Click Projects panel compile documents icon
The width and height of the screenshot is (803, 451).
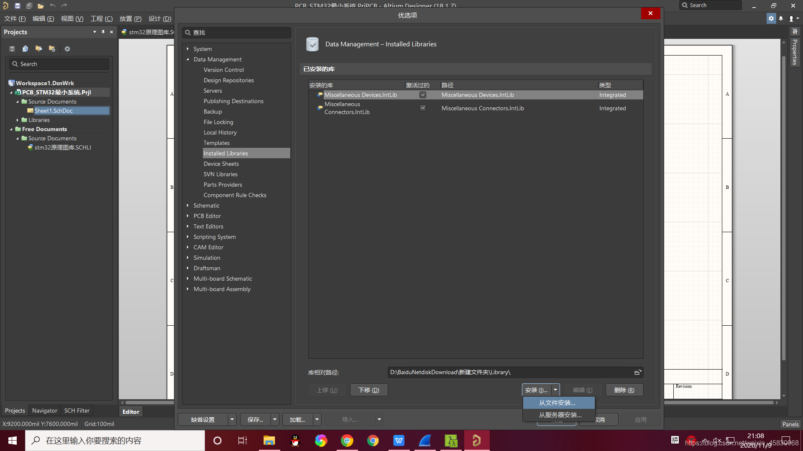(x=25, y=49)
